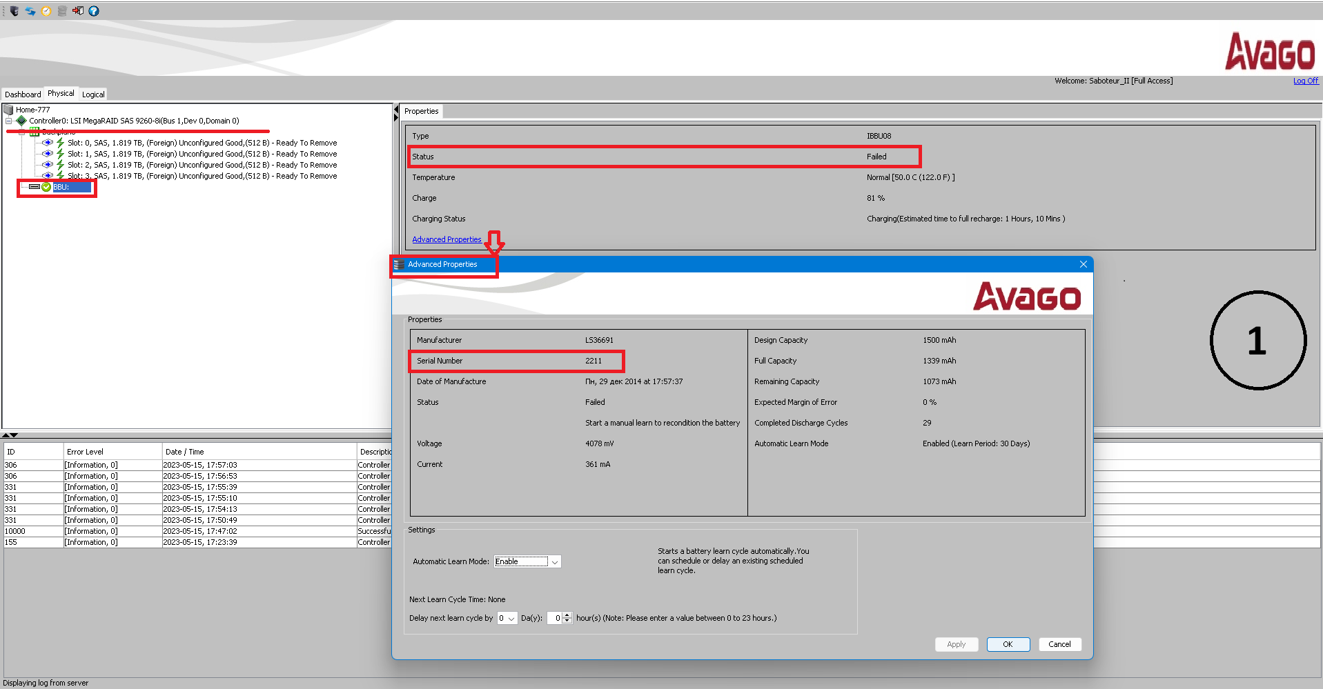Click the ID column header in log

pos(33,452)
